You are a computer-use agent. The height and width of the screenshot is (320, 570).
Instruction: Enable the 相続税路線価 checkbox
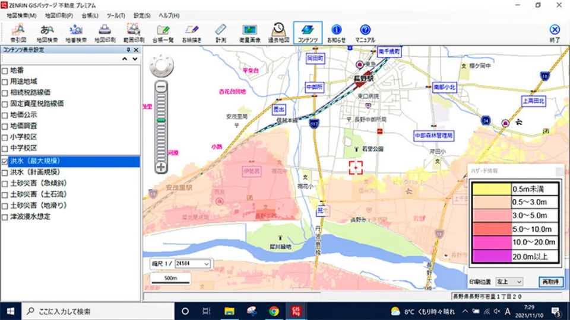(5, 93)
